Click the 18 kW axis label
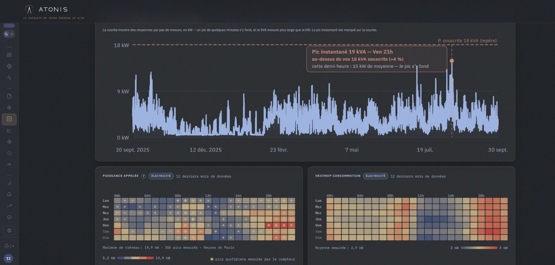Viewport: 555px width, 265px height. click(x=121, y=45)
